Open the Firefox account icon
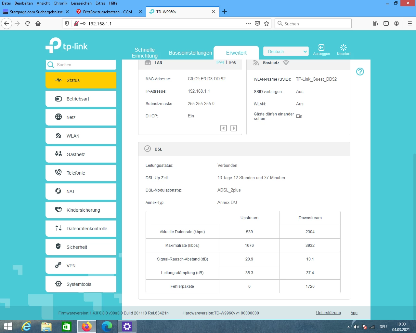This screenshot has width=416, height=333. click(396, 23)
